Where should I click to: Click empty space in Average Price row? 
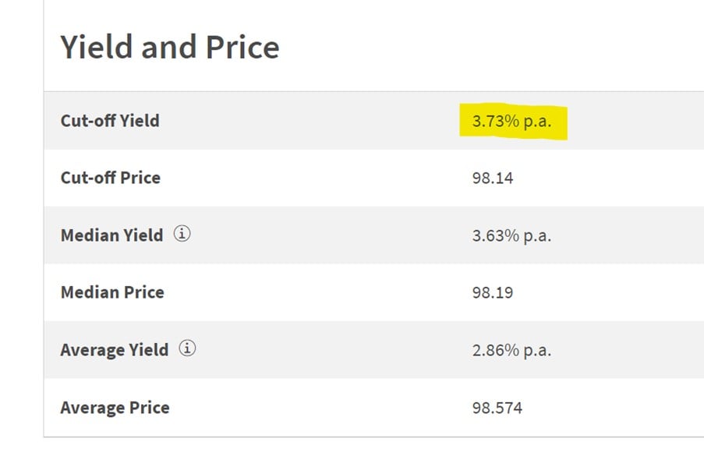coord(314,408)
